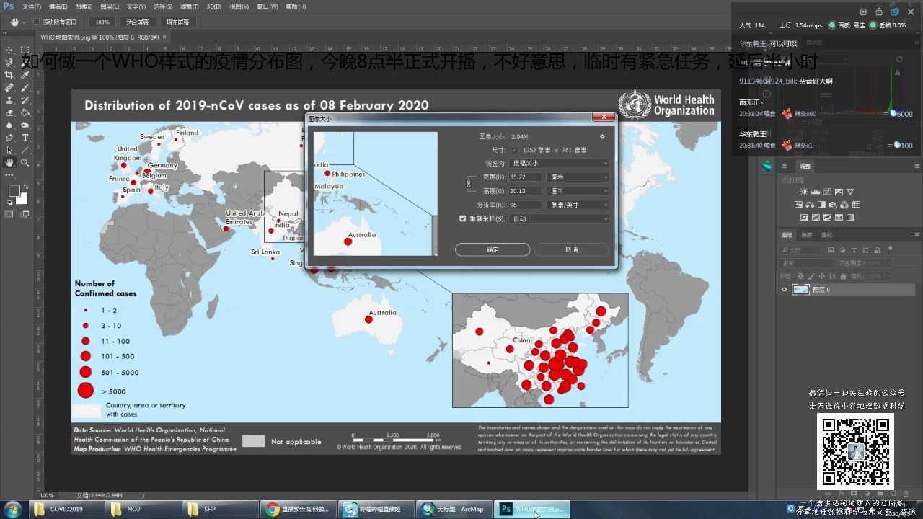923x519 pixels.
Task: Open Image Size dialog gear settings
Action: [x=603, y=136]
